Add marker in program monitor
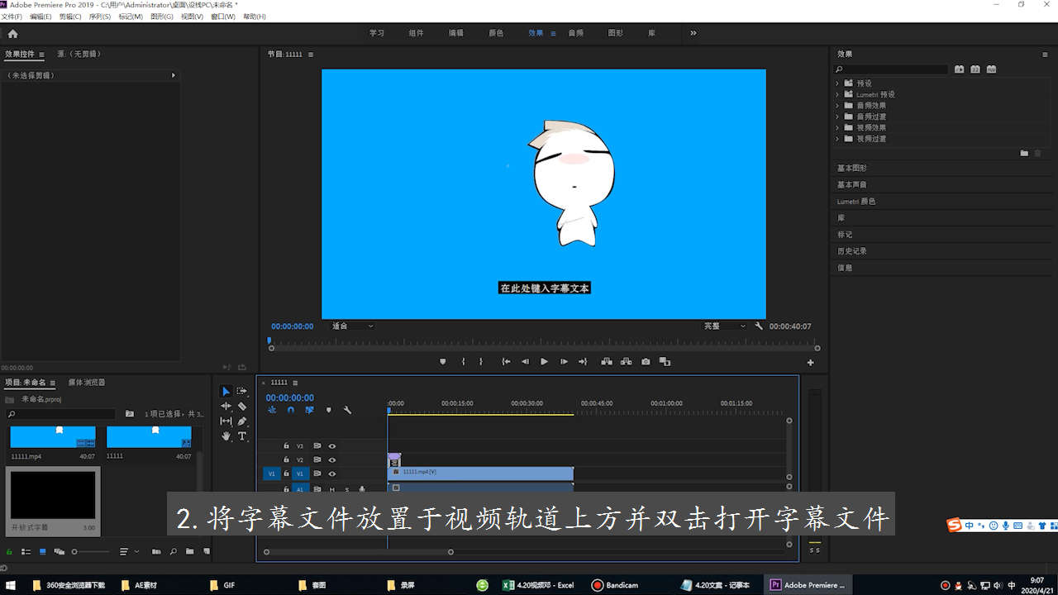This screenshot has width=1058, height=595. (442, 361)
